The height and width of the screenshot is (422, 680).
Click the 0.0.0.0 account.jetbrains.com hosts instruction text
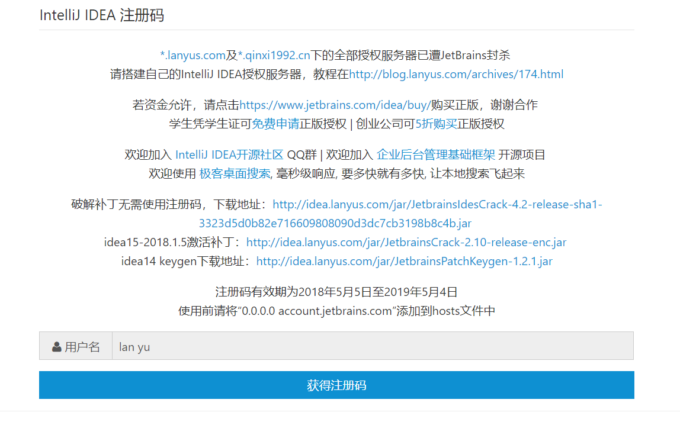pos(336,311)
